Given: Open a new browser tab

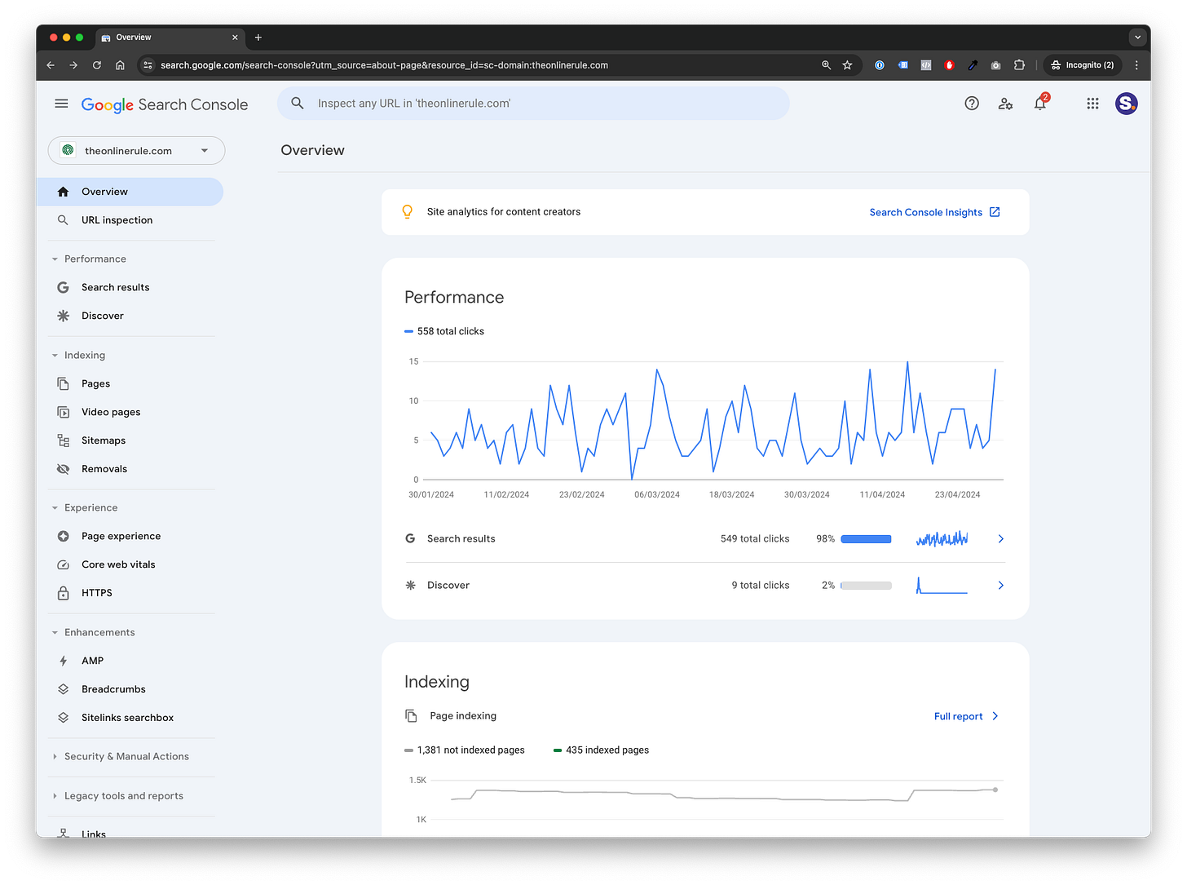Looking at the screenshot, I should 258,38.
